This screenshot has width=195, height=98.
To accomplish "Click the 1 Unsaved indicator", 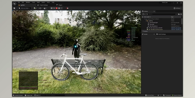I will pyautogui.click(x=167, y=95).
